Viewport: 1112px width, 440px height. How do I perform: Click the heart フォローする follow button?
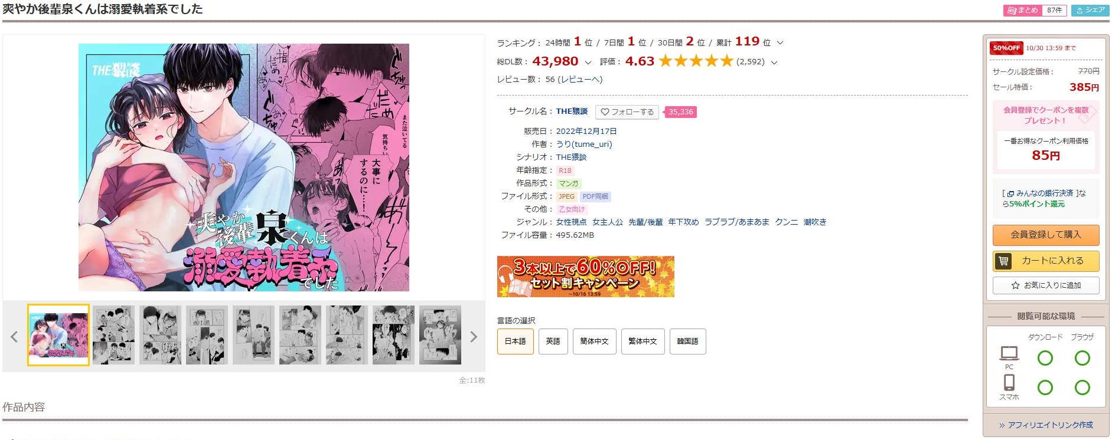[x=627, y=112]
